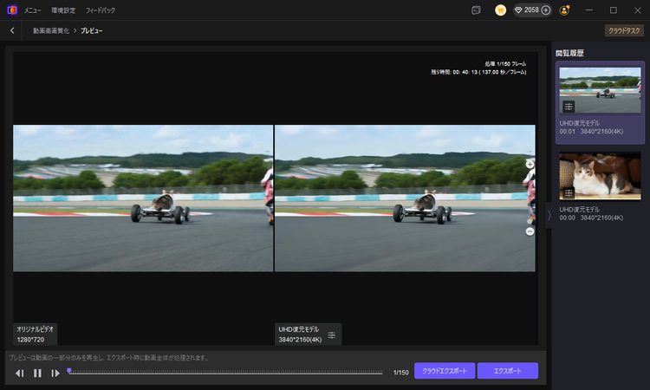Click 00:00 3840*2160(4K) history text
The image size is (650, 390).
(591, 218)
